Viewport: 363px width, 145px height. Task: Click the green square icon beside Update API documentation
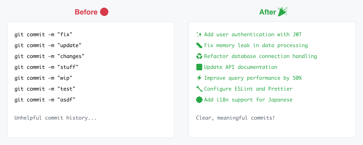coord(199,67)
